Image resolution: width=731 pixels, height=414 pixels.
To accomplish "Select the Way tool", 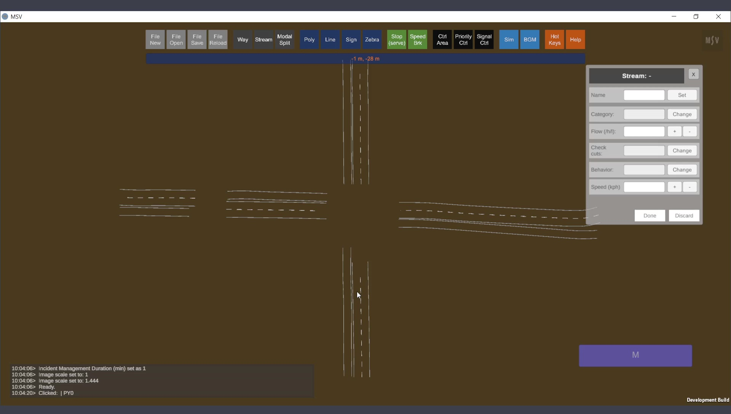I will click(x=243, y=40).
